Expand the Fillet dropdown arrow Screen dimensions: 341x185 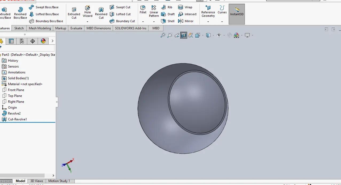tap(143, 22)
